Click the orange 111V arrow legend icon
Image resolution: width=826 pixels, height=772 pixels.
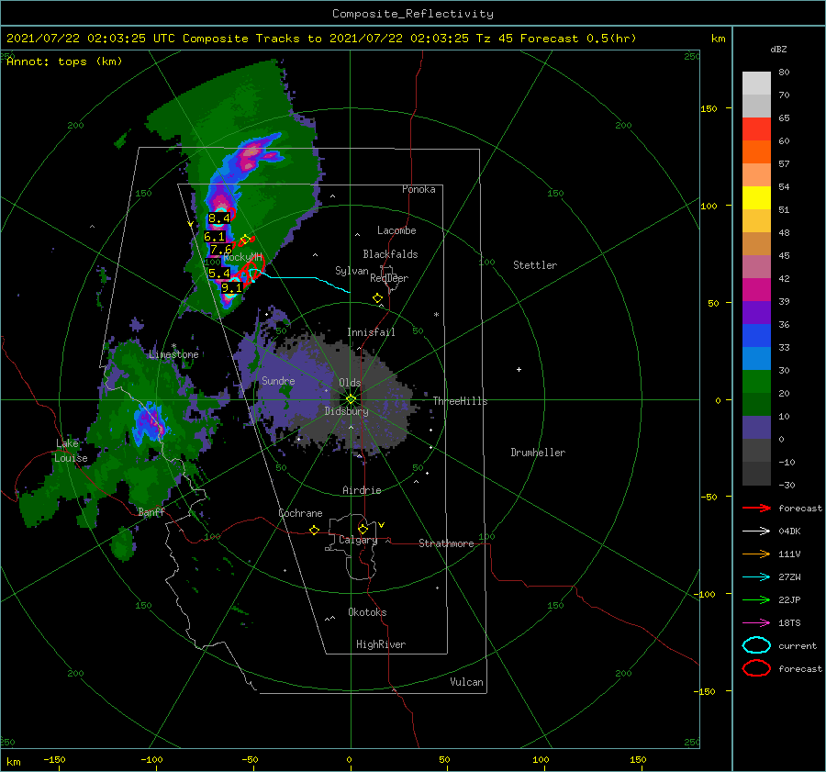756,554
